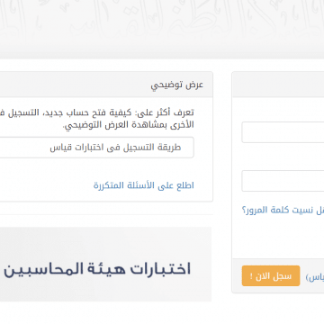Click the word "توضيحي" in panel heading
The width and height of the screenshot is (324, 324).
pyautogui.click(x=166, y=85)
